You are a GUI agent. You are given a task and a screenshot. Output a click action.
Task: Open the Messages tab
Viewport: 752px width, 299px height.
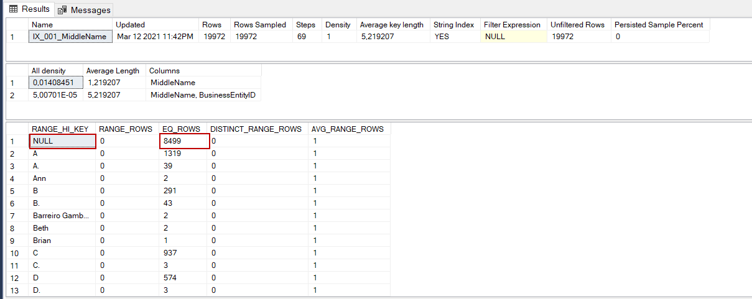[90, 10]
